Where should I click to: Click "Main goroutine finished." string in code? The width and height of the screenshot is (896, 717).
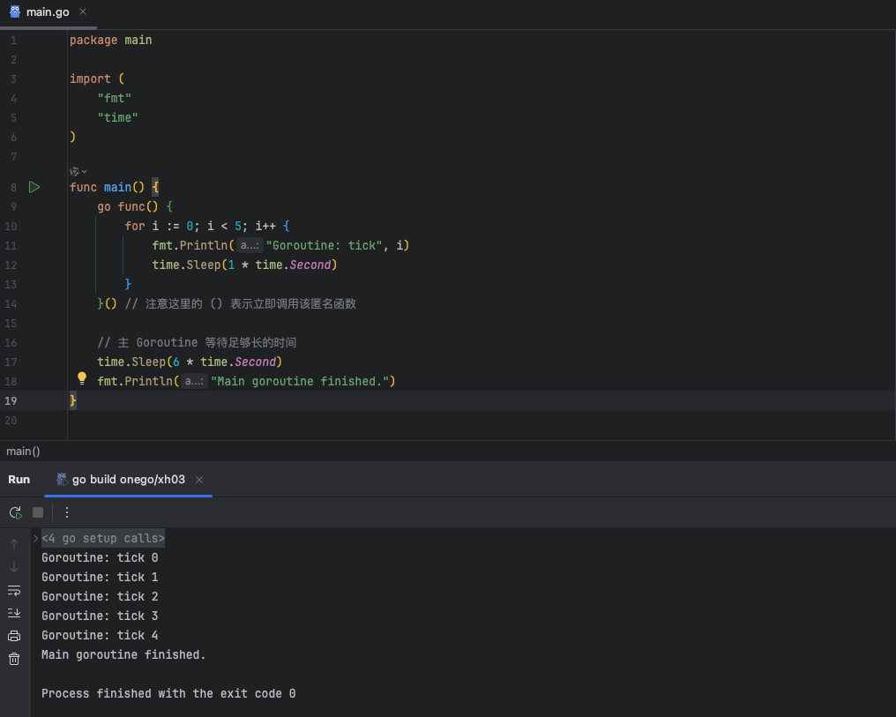[300, 381]
